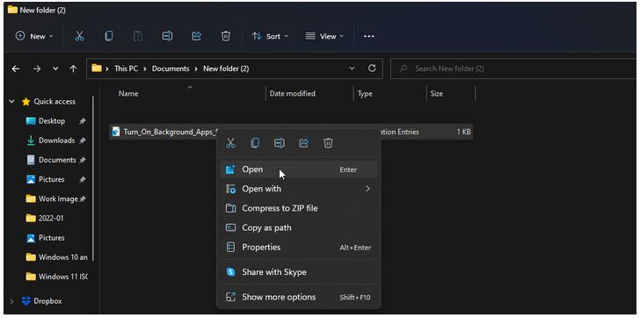Click the Copy icon in the top toolbar
This screenshot has width=640, height=318.
(109, 36)
